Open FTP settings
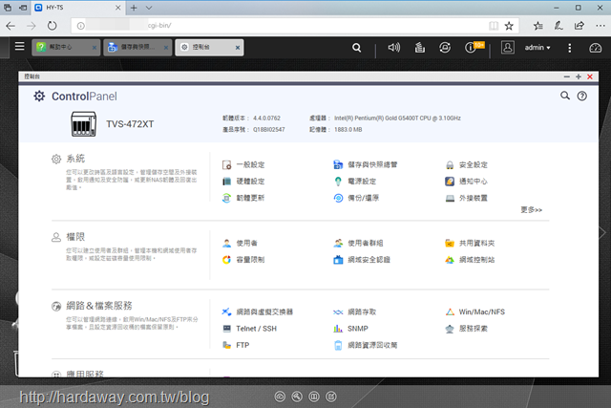The width and height of the screenshot is (611, 408). click(236, 345)
